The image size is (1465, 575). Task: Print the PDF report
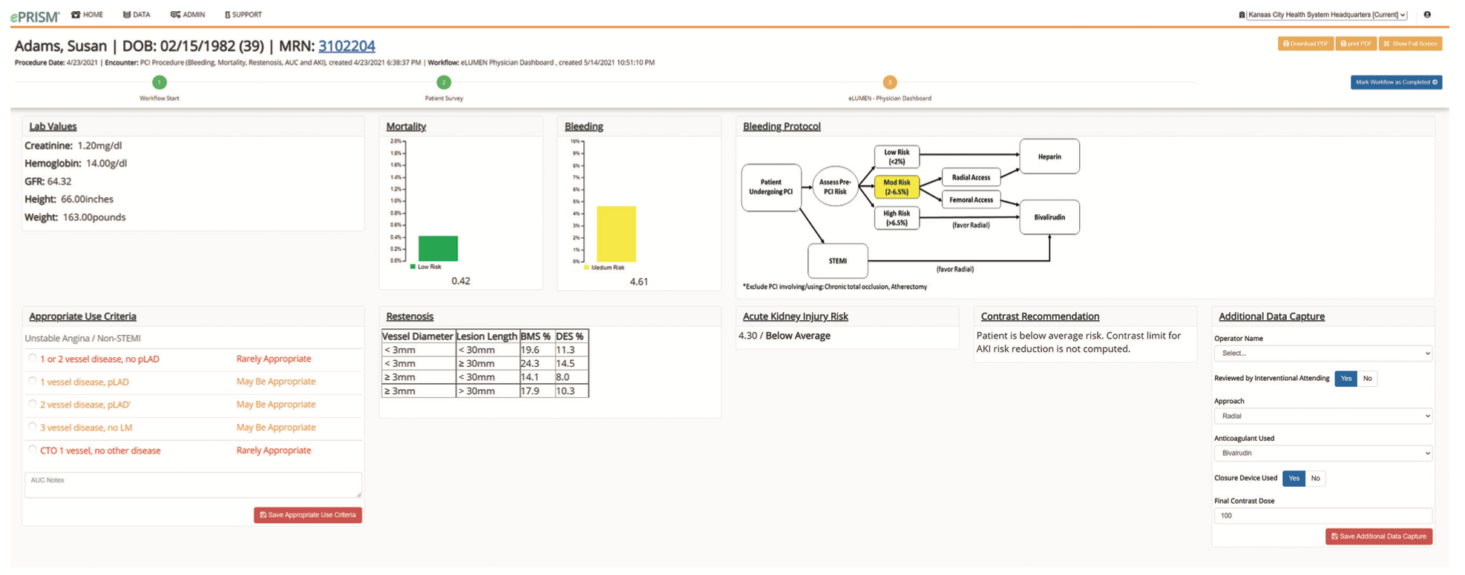click(x=1356, y=44)
